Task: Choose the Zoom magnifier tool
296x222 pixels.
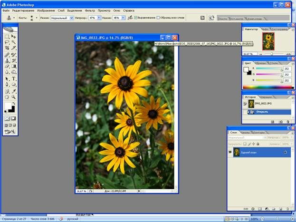Action: 14,97
